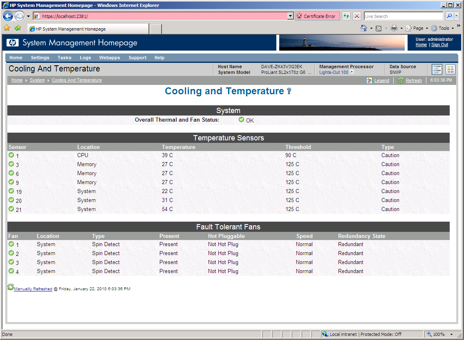Open the Legend link
This screenshot has height=340, width=464.
point(382,80)
